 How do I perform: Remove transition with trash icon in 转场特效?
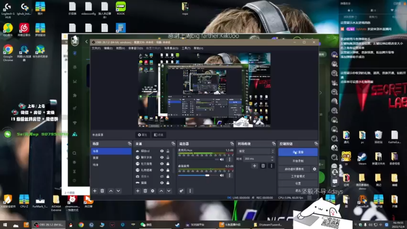click(x=263, y=166)
